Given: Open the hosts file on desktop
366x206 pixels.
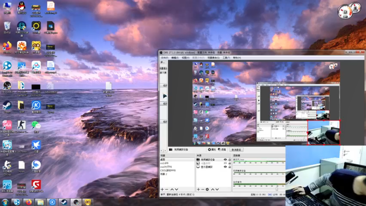Looking at the screenshot, I should 22,167.
